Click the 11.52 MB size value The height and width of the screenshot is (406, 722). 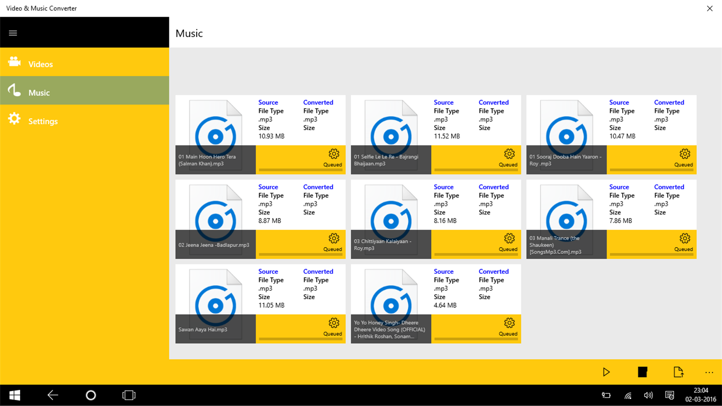[447, 136]
